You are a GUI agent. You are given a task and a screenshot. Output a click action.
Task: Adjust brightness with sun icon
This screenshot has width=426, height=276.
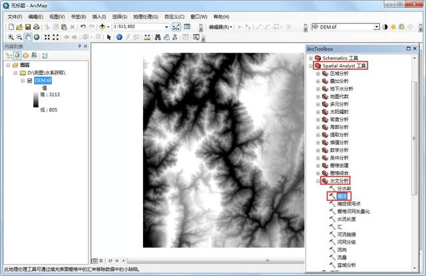click(x=393, y=27)
